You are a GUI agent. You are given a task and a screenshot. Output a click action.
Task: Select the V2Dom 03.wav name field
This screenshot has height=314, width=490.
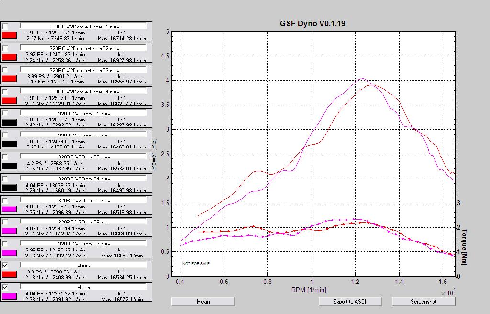click(x=83, y=157)
